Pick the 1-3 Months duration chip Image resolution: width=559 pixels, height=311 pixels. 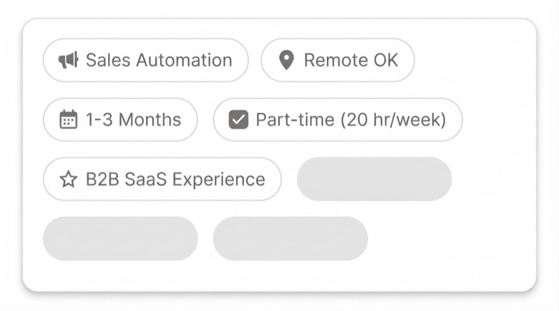[120, 120]
